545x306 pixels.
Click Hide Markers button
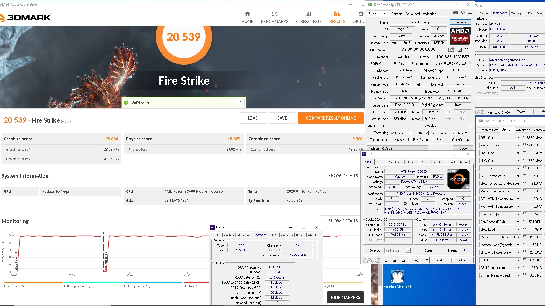[x=345, y=297]
